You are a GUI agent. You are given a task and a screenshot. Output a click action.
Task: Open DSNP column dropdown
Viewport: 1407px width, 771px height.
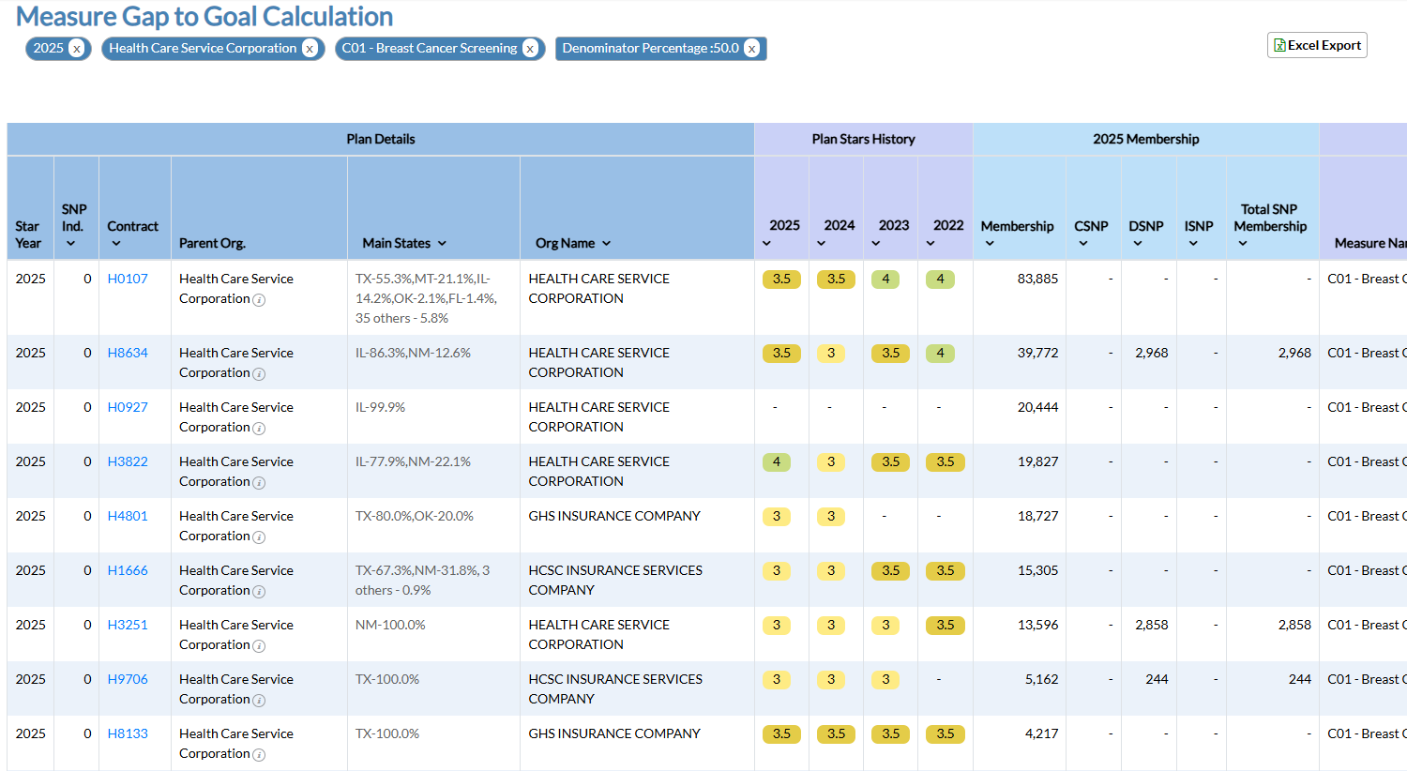pos(1138,244)
